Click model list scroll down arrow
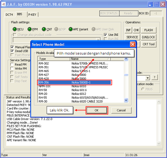167x158 pixels. 126,100
